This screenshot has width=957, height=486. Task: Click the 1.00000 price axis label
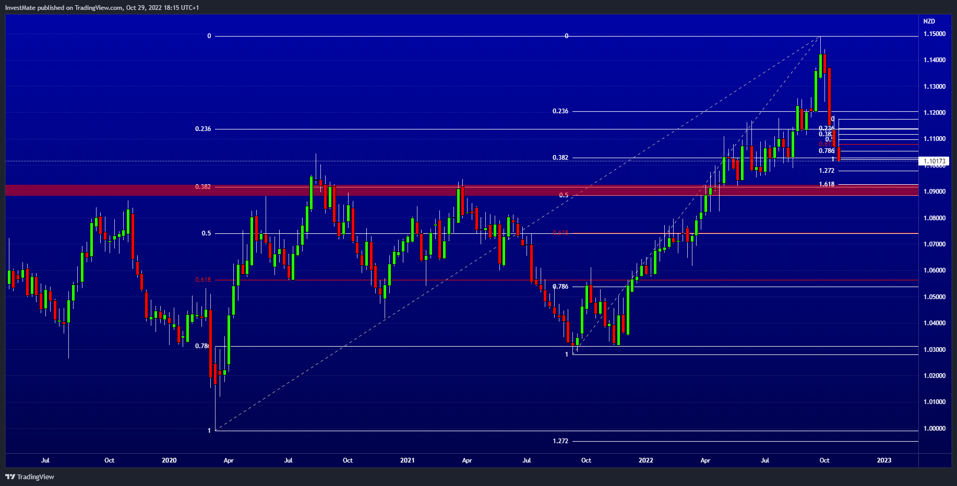tap(935, 429)
